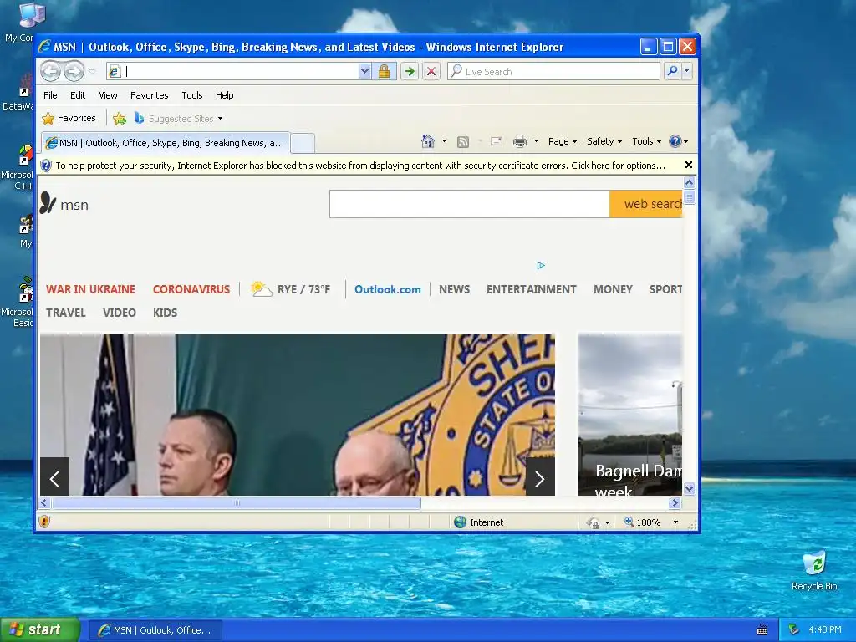
Task: Open the Windows start menu
Action: pyautogui.click(x=39, y=629)
